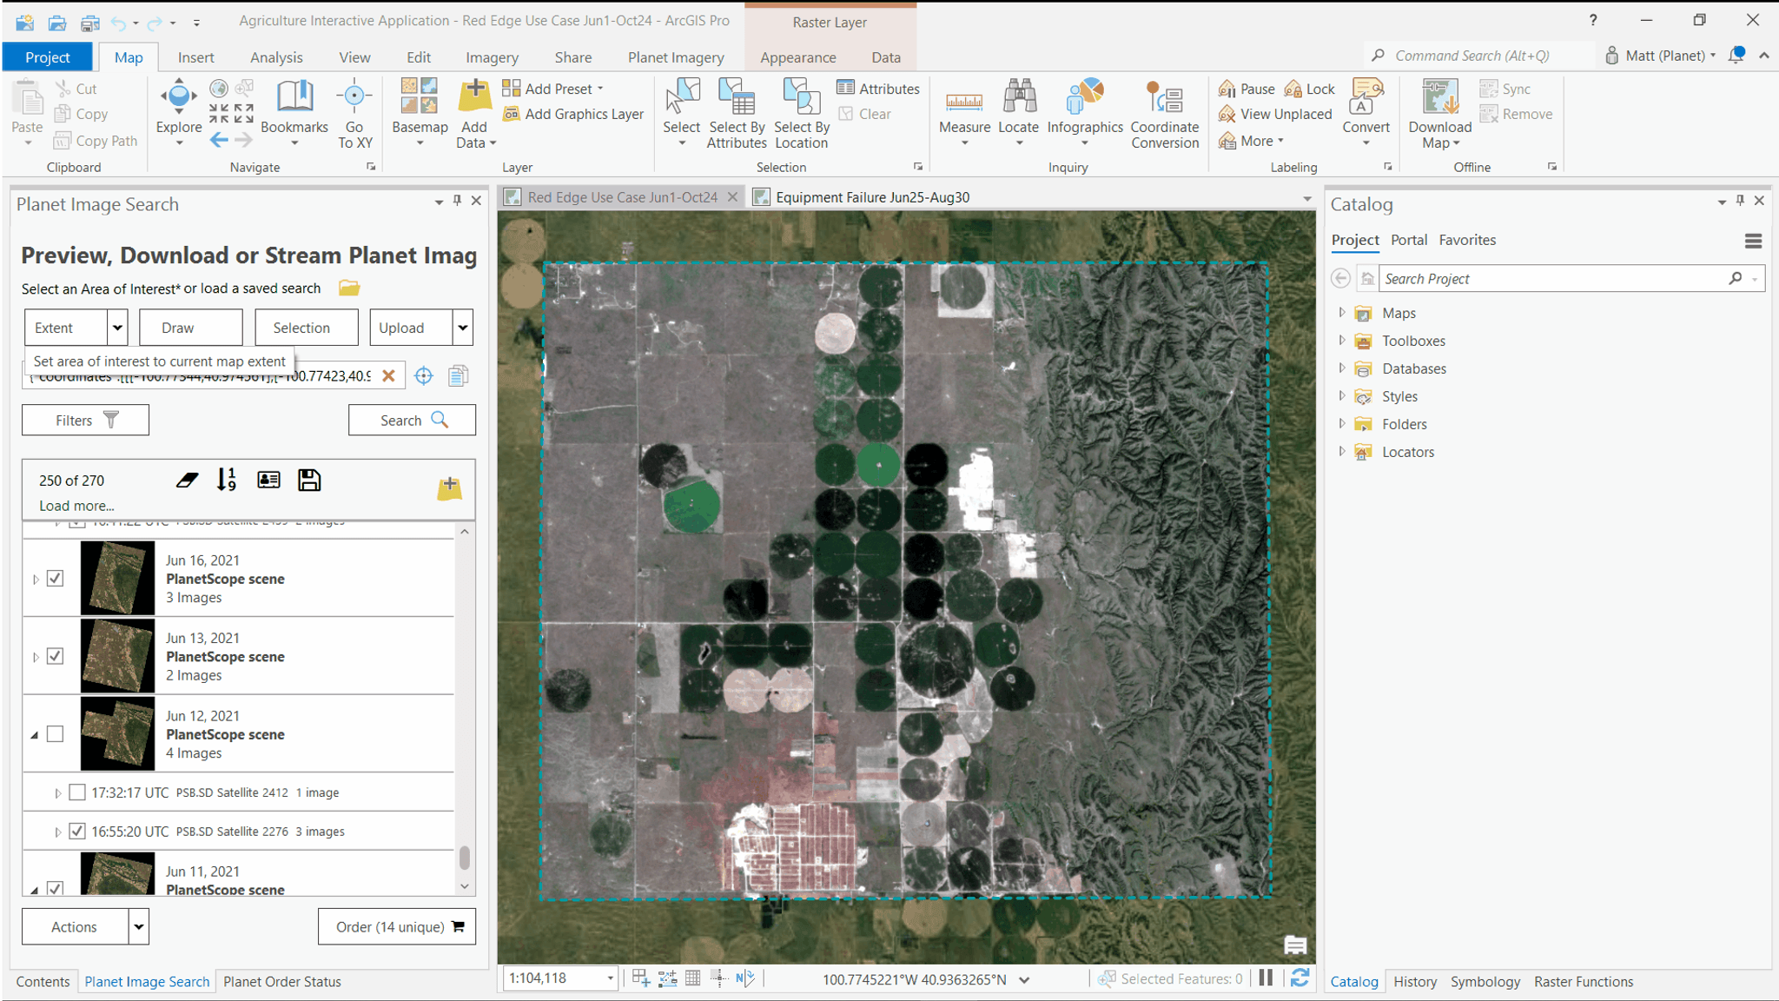1779x1001 pixels.
Task: Click the sort results icon
Action: point(227,480)
